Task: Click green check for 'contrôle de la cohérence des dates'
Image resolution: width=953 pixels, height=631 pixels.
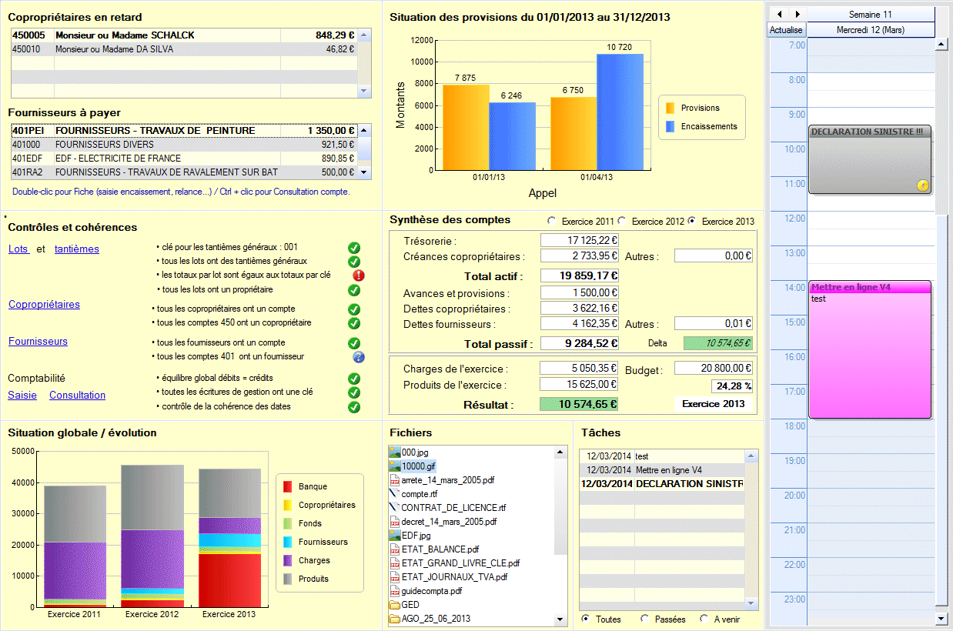Action: tap(354, 406)
